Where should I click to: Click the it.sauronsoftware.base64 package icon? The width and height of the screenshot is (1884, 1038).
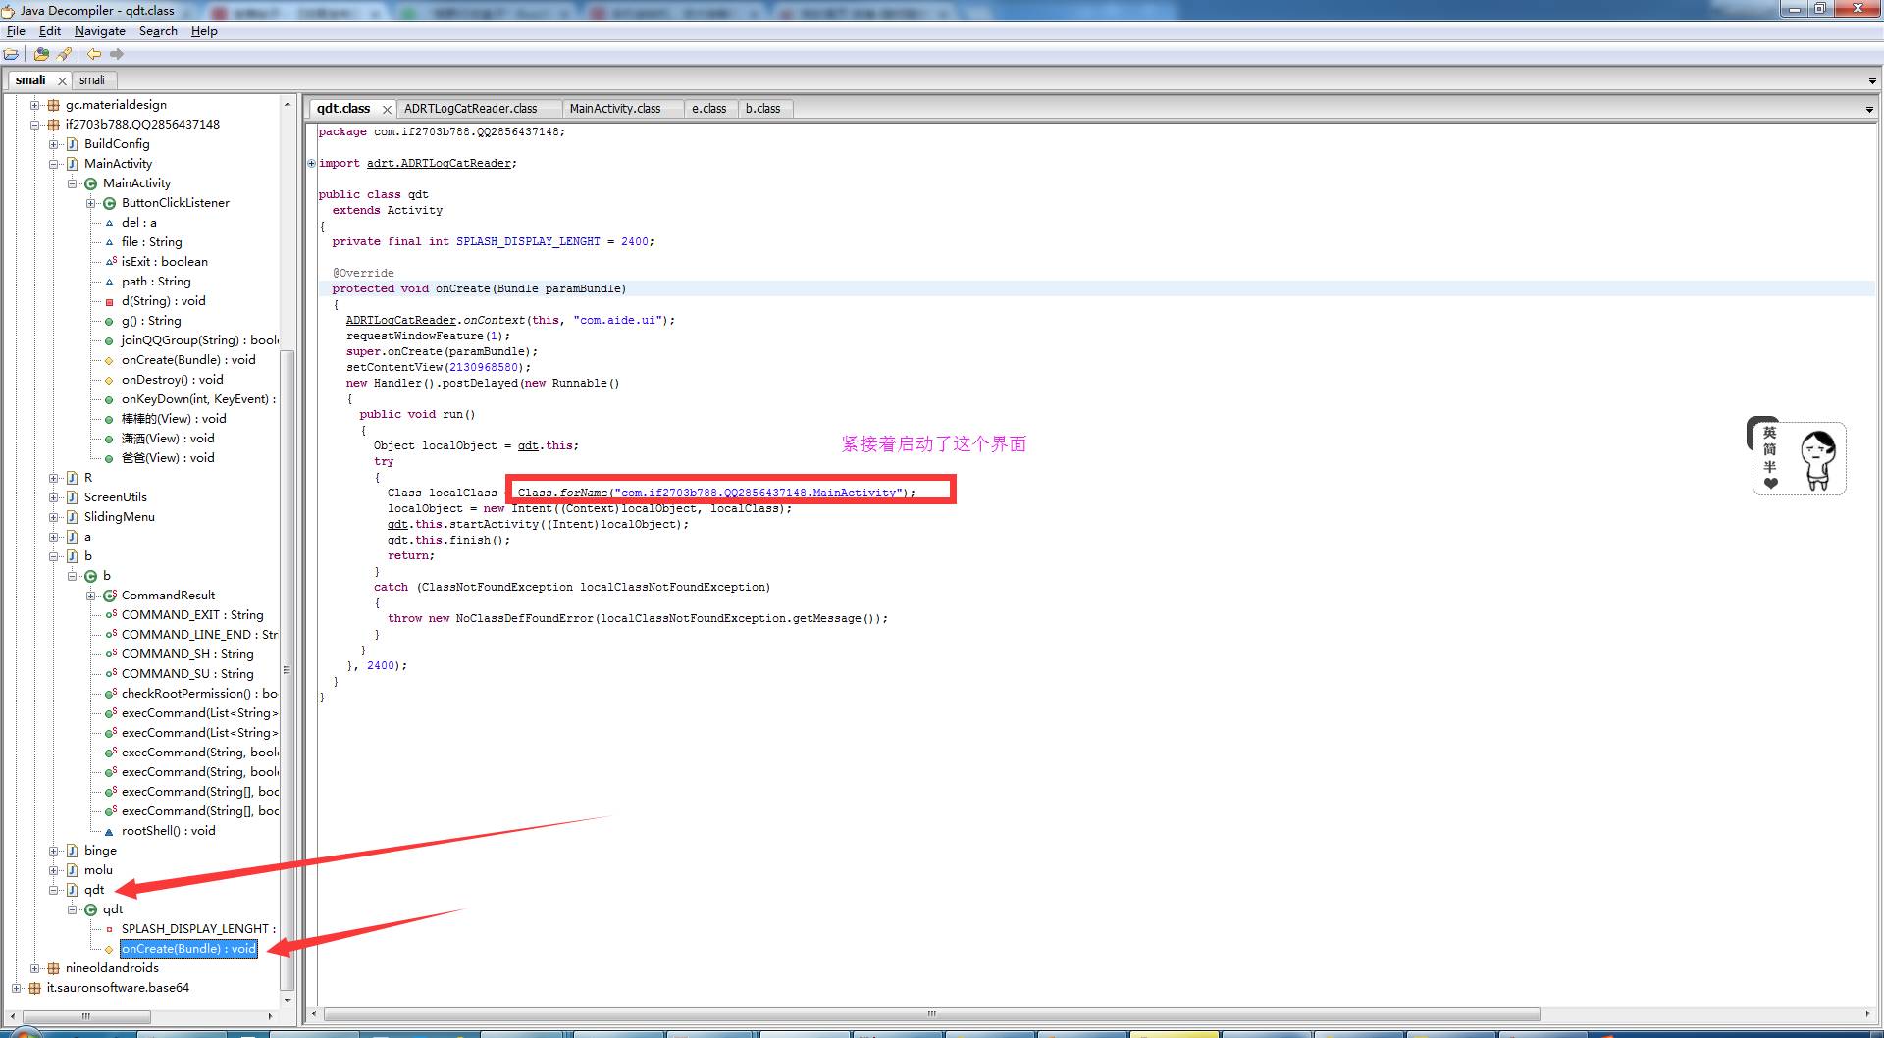(x=34, y=988)
